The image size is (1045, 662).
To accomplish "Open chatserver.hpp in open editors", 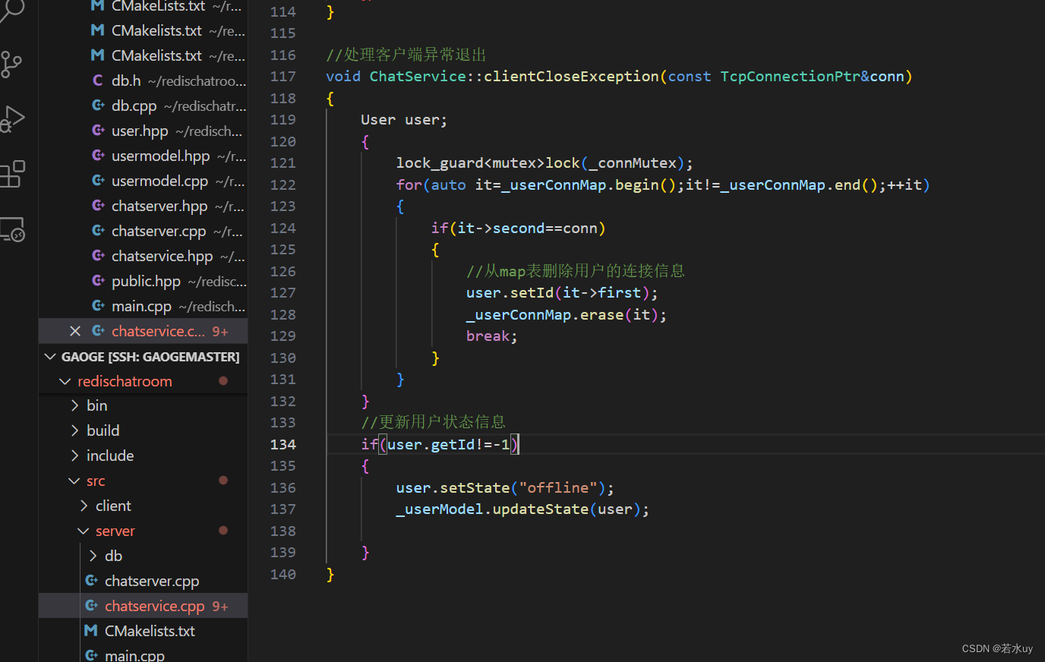I will (x=143, y=206).
